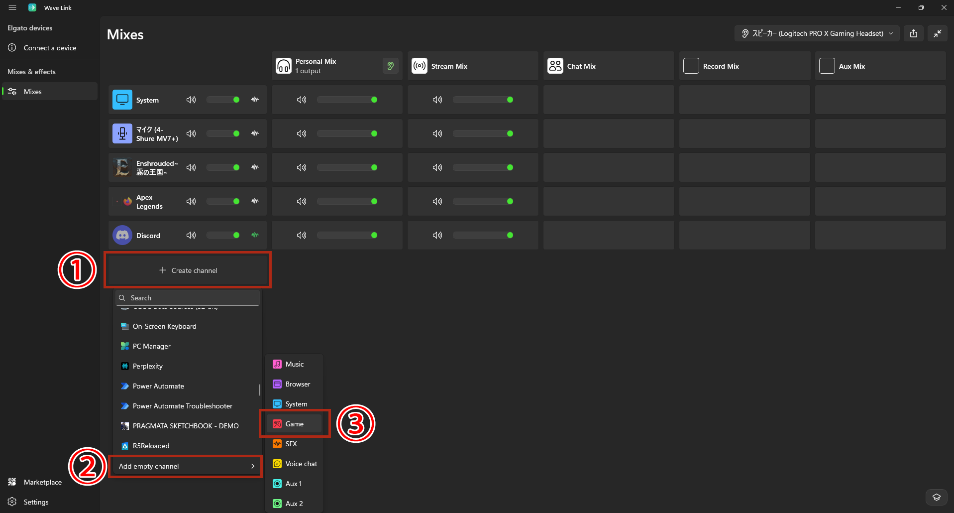Mute the Discord channel
This screenshot has height=513, width=954.
click(x=191, y=235)
